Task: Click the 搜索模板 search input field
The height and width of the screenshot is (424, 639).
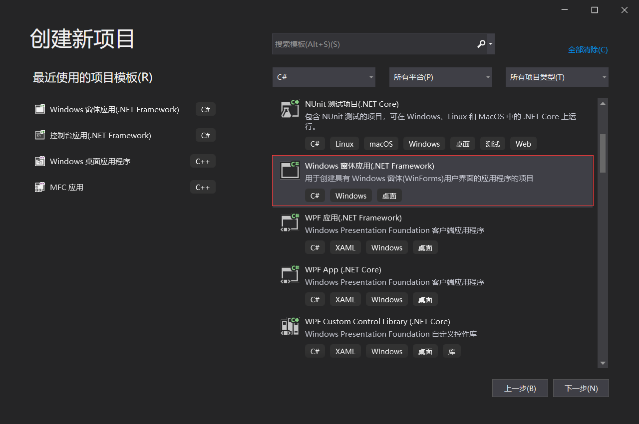Action: (x=373, y=44)
